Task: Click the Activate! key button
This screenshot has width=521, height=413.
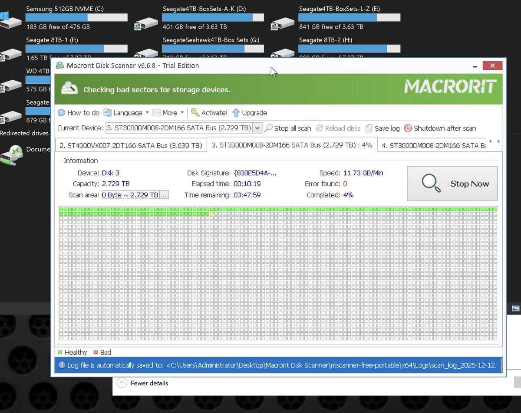Action: (x=209, y=113)
